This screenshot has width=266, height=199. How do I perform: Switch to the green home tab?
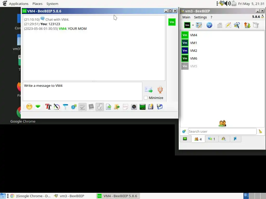point(185,139)
